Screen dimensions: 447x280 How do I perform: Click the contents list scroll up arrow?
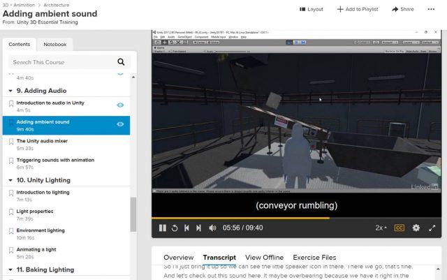click(133, 77)
